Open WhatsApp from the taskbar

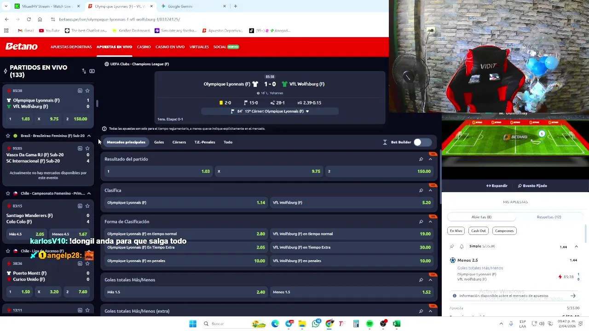(x=316, y=324)
